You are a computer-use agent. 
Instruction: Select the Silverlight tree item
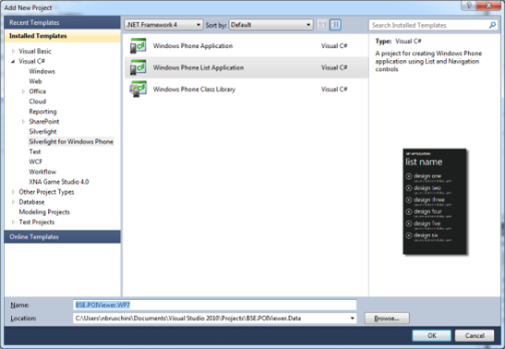(x=42, y=131)
